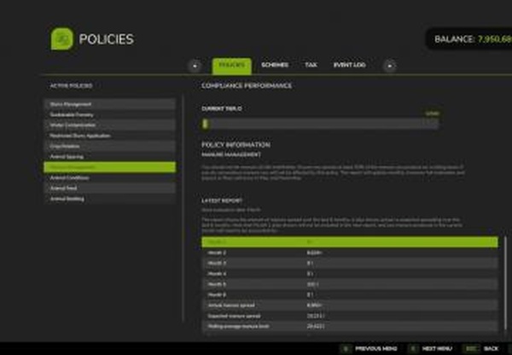
Task: Select the Animal Conditions policy
Action: point(110,177)
